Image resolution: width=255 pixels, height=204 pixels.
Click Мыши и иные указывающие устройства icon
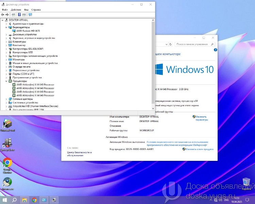coord(10,63)
